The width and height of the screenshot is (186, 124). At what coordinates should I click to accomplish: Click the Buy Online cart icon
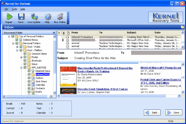point(60,17)
